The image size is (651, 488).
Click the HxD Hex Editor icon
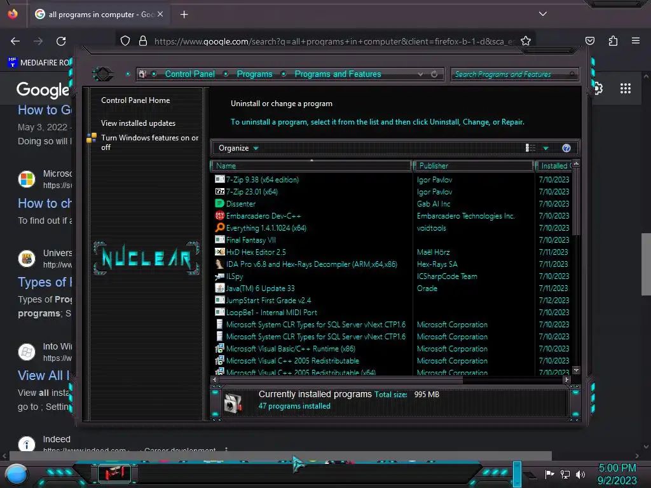[x=219, y=252]
